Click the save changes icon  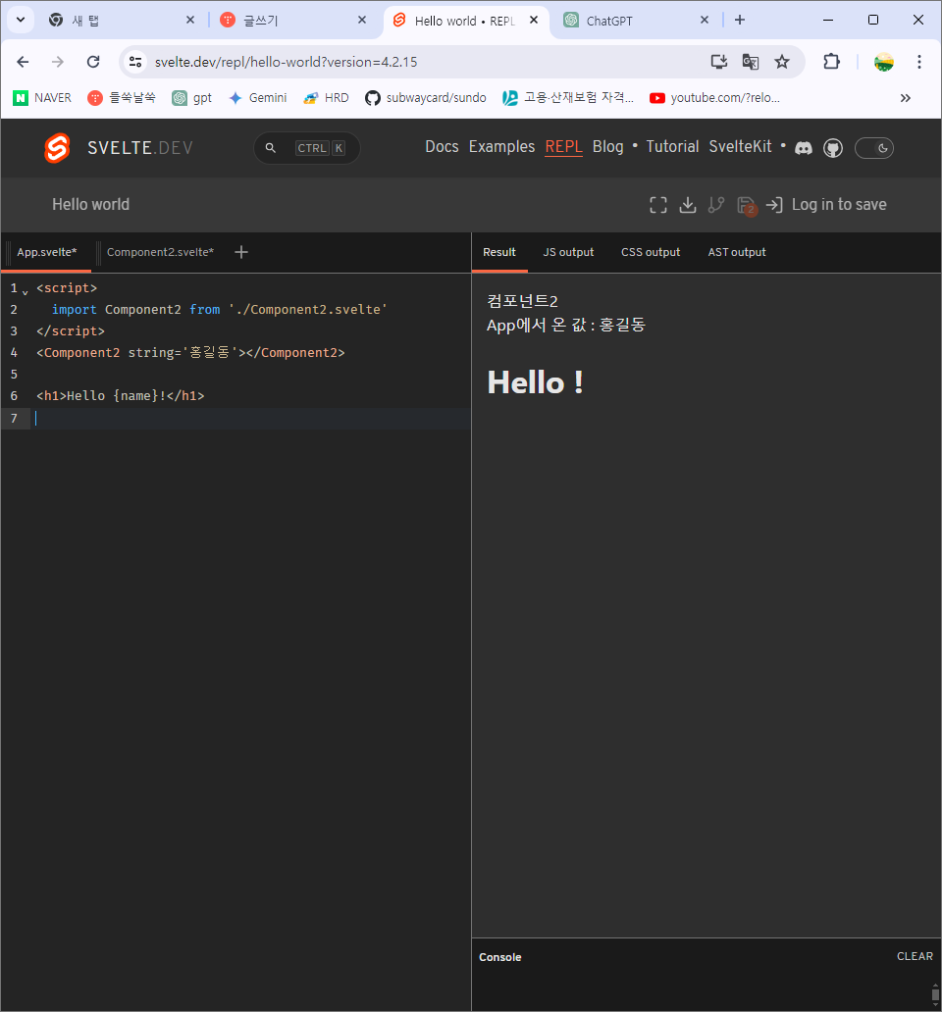746,205
